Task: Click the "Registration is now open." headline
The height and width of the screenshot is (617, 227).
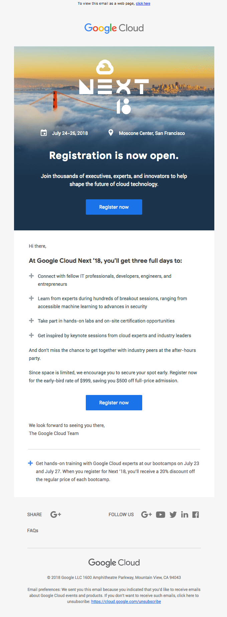Action: tap(114, 156)
